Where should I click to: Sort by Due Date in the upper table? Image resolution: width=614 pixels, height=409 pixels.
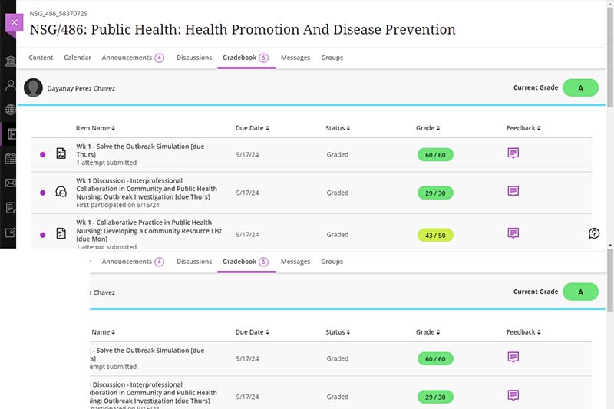(x=252, y=128)
